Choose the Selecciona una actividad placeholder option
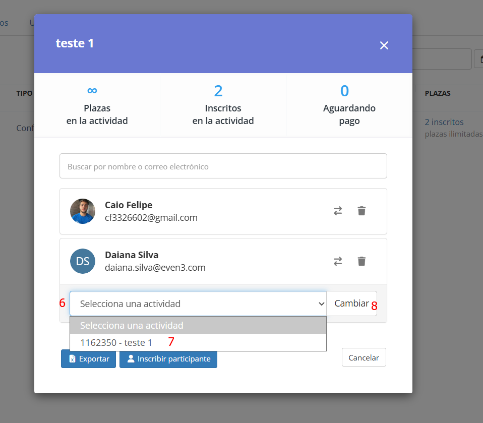This screenshot has width=483, height=423. (198, 325)
